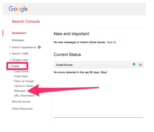The height and width of the screenshot is (132, 154).
Task: Select the Search Appearance menu label
Action: (24, 47)
